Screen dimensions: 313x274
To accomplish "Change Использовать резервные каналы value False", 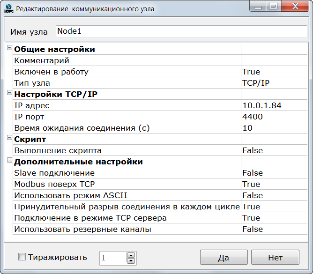I will point(274,229).
